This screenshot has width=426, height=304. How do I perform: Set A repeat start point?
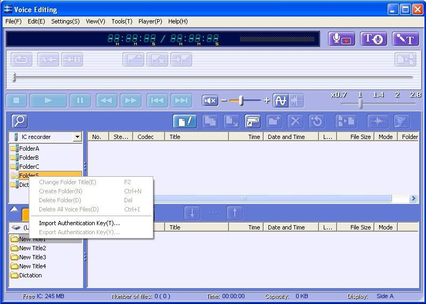48,59
